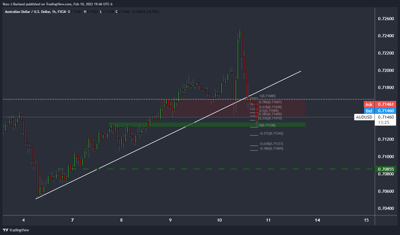Click the blue Bid 0.71460 price label
Screen dimensions: 400x235
(x=380, y=111)
